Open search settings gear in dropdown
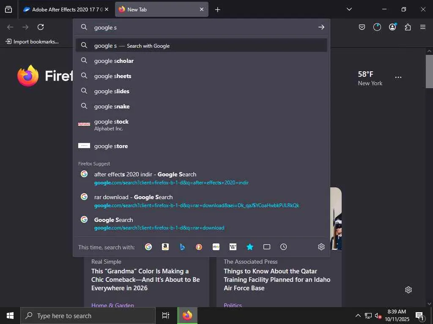The width and height of the screenshot is (433, 324). click(321, 247)
